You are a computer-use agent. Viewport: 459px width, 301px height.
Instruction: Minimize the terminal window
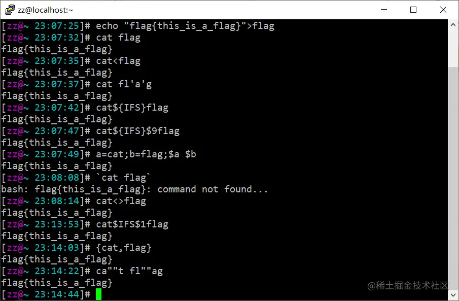(x=384, y=10)
